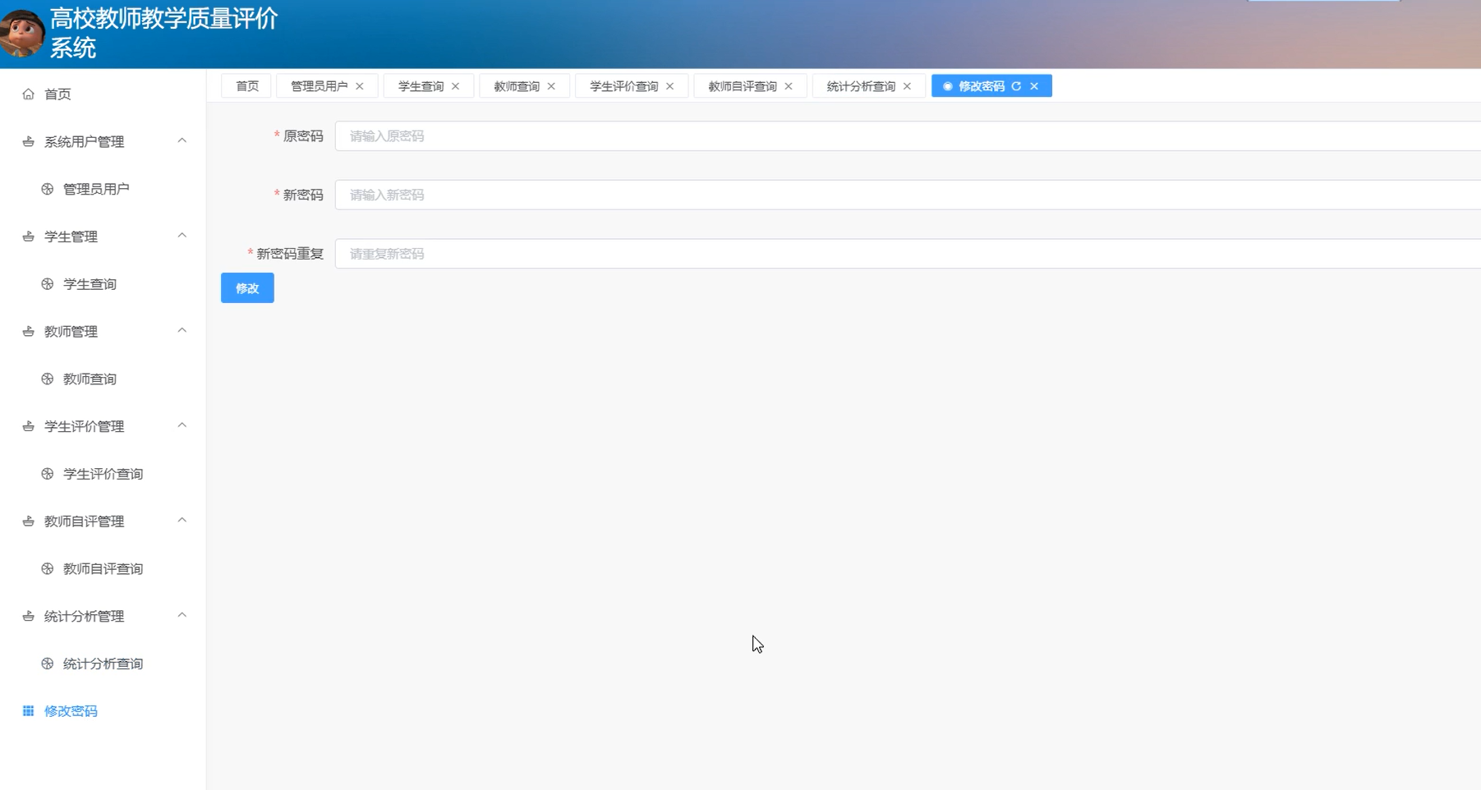Click the home icon beside 首页

29,94
